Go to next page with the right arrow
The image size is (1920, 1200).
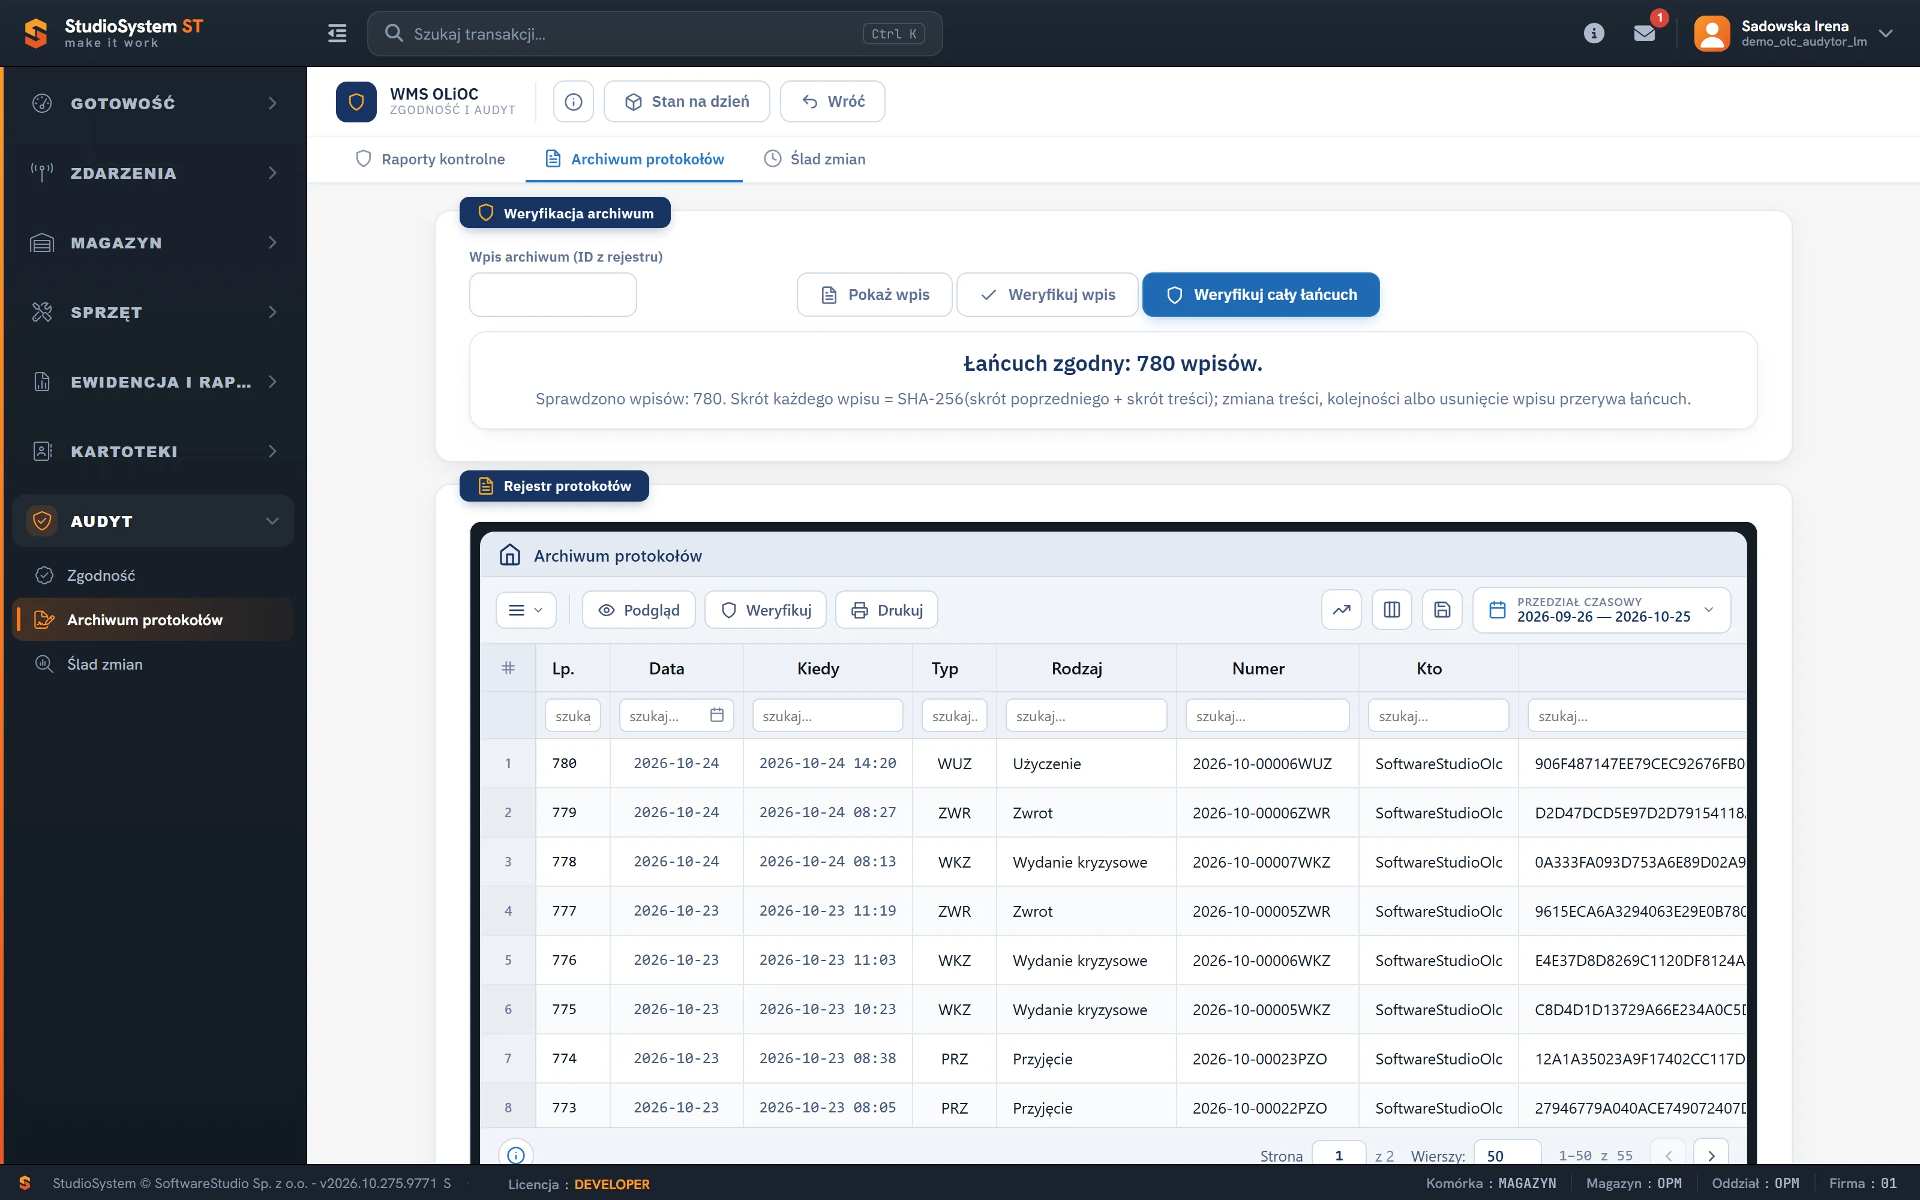click(x=1711, y=1156)
